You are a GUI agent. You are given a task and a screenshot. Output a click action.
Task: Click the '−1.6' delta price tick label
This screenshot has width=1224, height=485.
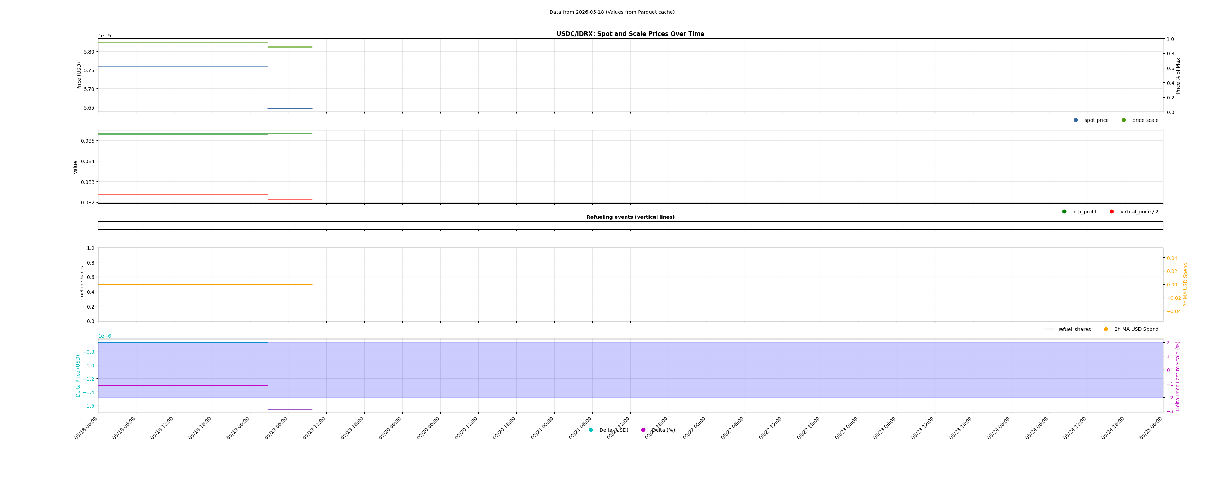pos(88,406)
